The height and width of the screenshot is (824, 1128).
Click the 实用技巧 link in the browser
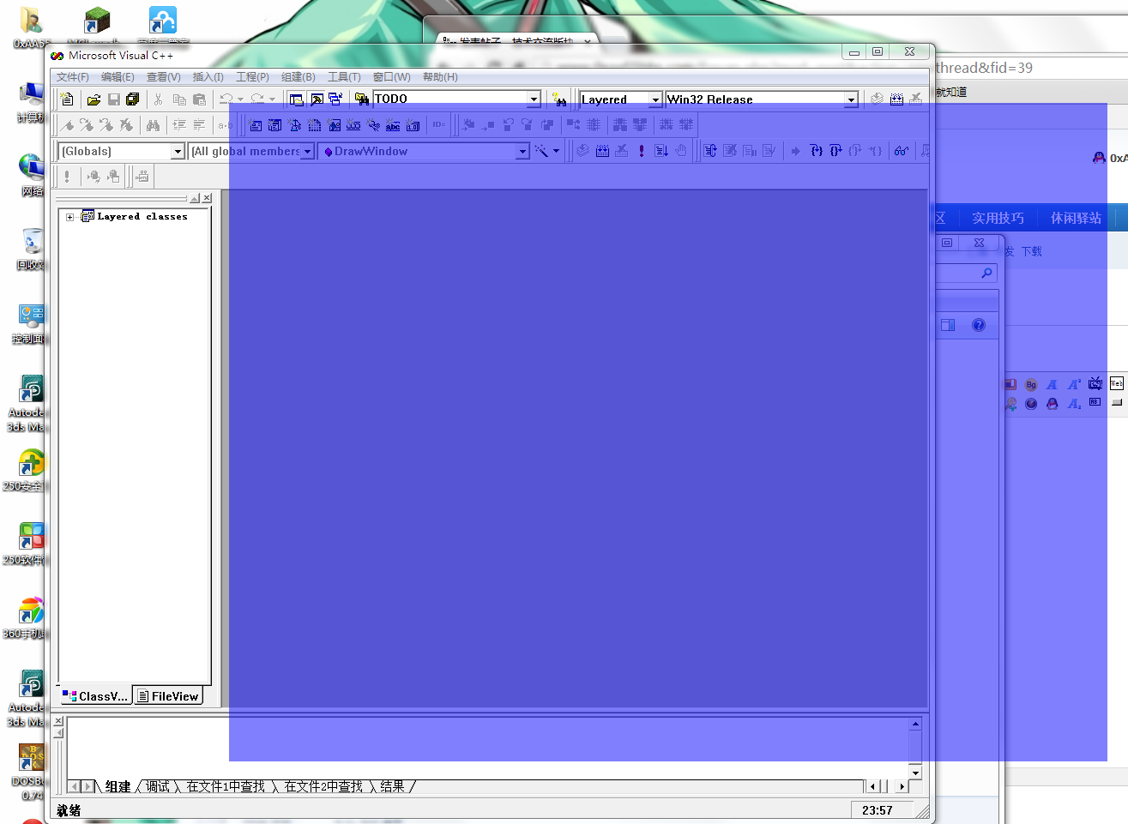point(997,218)
